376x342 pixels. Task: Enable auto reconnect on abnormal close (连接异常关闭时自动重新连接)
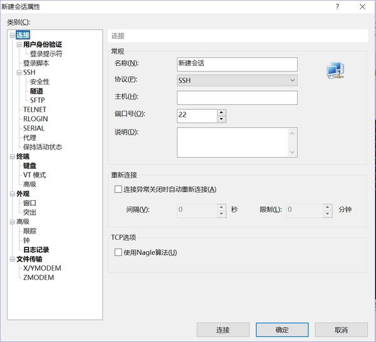click(118, 189)
